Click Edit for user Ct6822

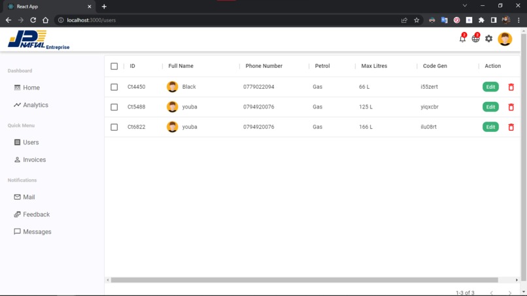[490, 127]
